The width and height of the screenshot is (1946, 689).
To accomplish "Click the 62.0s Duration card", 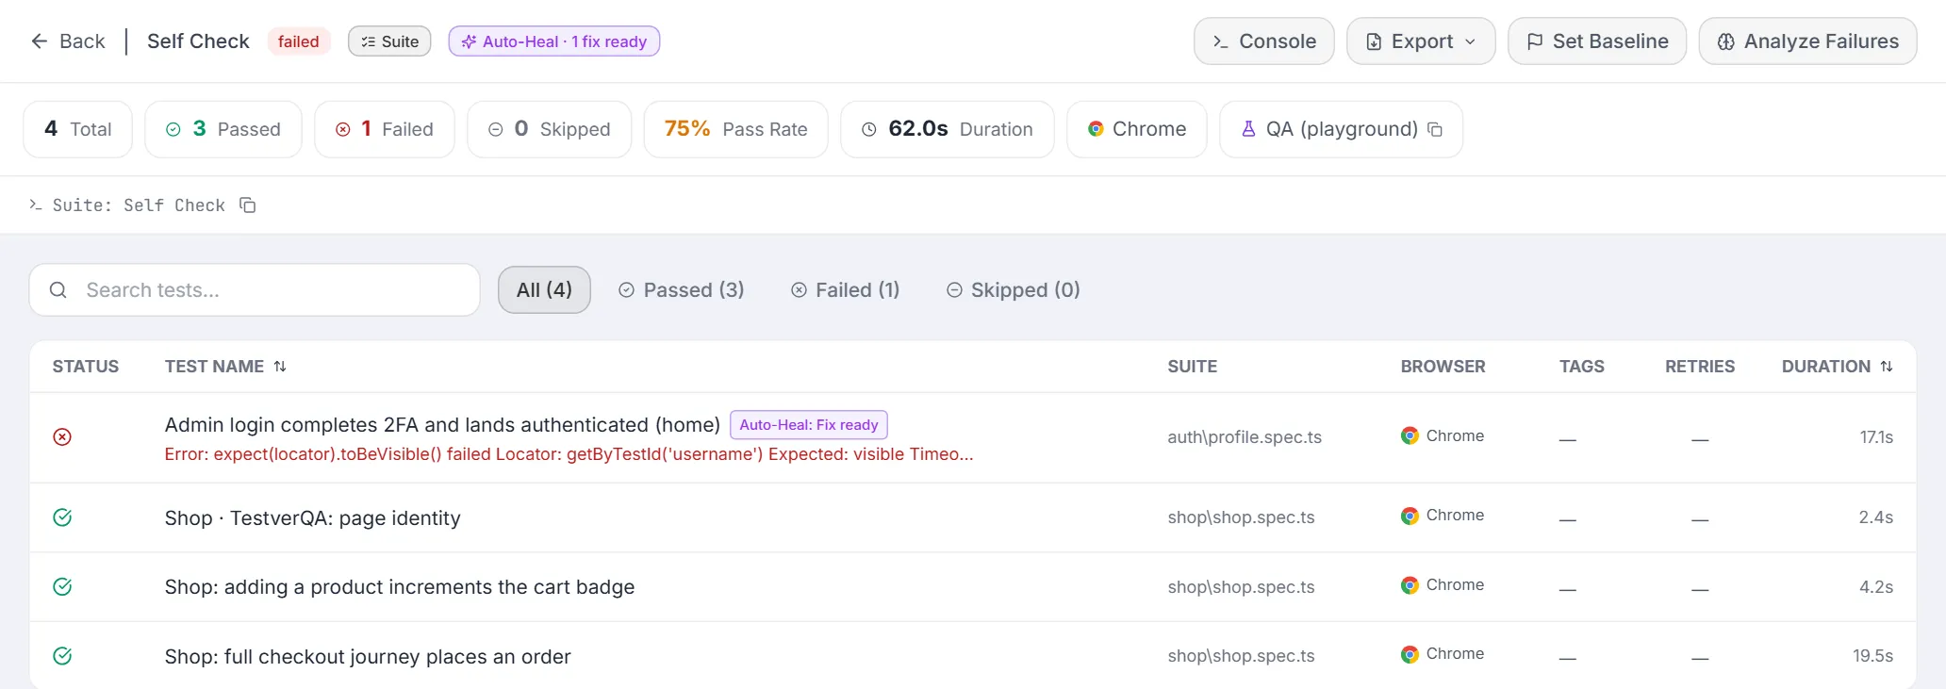I will [948, 129].
